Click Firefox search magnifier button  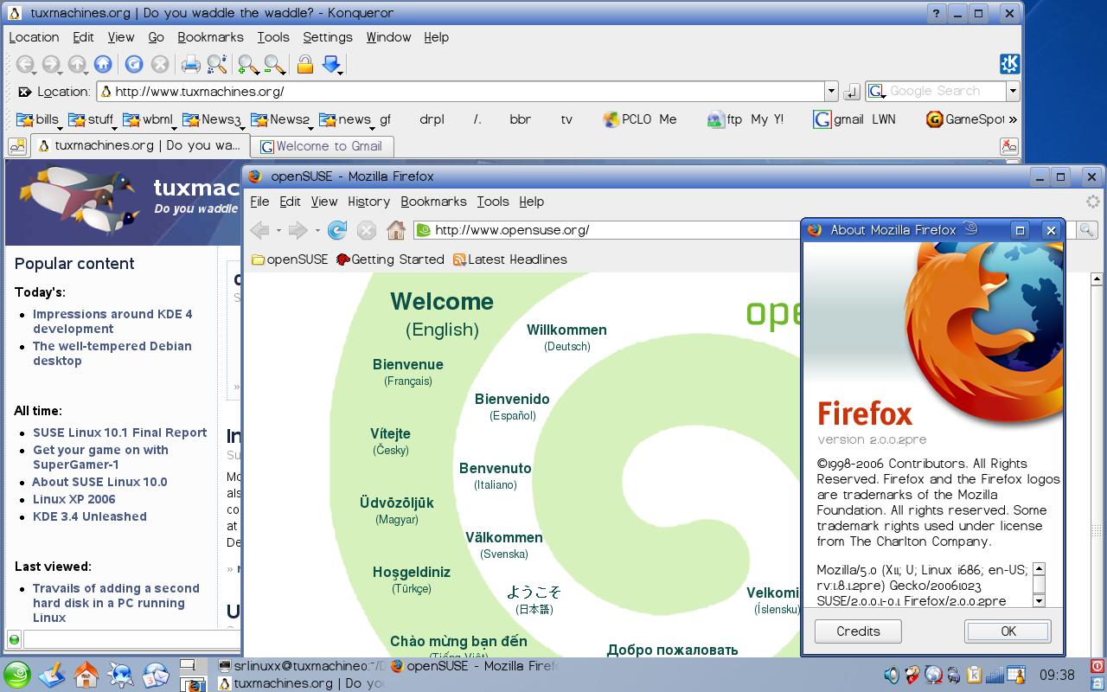[x=1086, y=230]
